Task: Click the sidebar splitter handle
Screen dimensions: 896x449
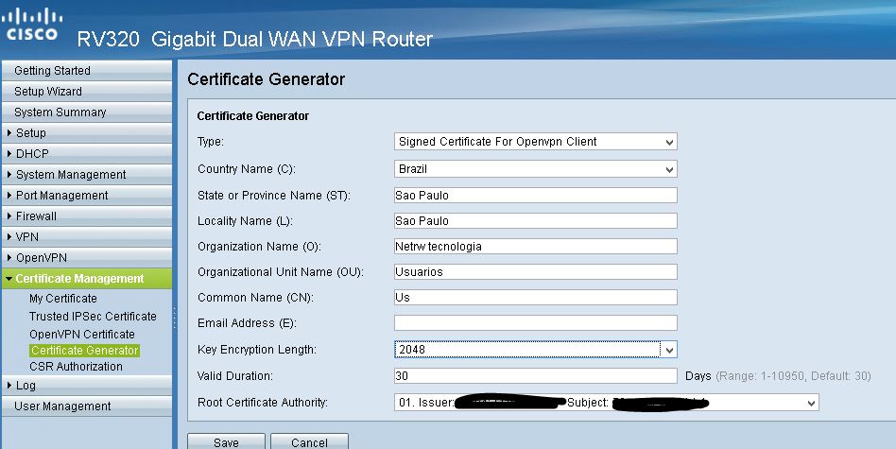Action: (x=175, y=319)
